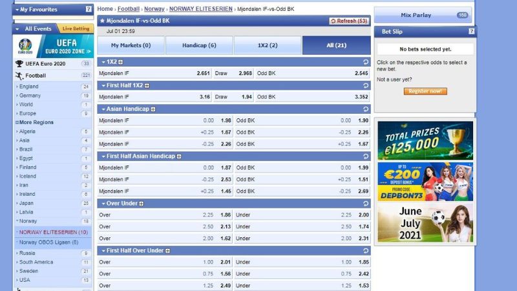Refresh the First Half Over Under section
The width and height of the screenshot is (517, 291).
click(365, 251)
